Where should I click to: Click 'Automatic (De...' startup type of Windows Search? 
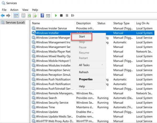pyautogui.click(x=123, y=98)
